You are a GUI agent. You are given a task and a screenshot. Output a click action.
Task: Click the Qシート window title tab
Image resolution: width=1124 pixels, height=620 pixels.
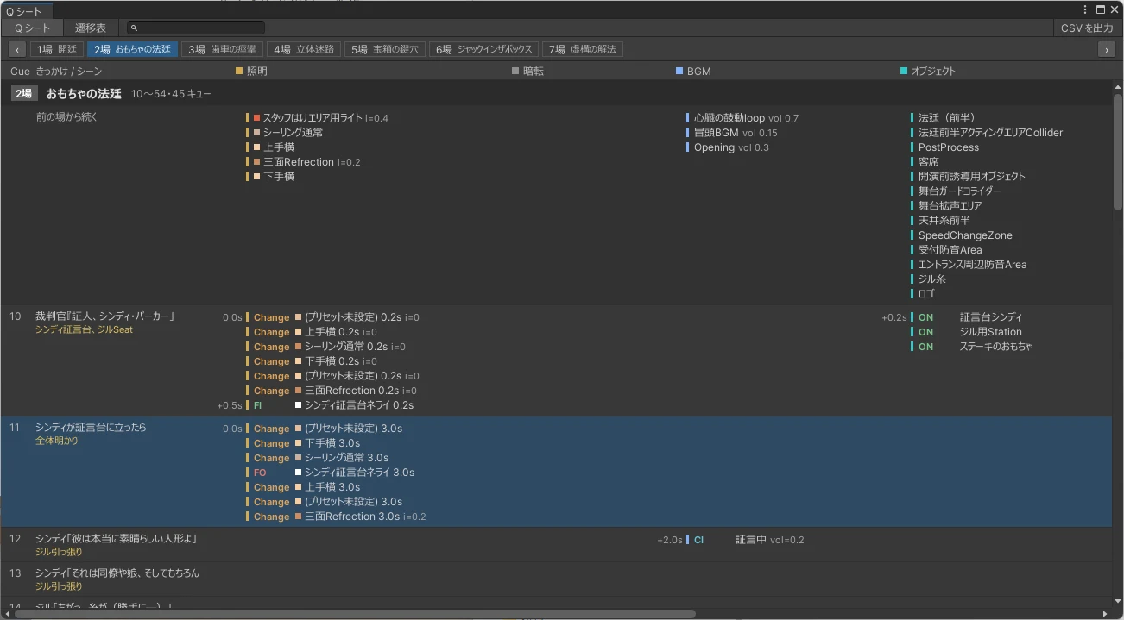27,11
